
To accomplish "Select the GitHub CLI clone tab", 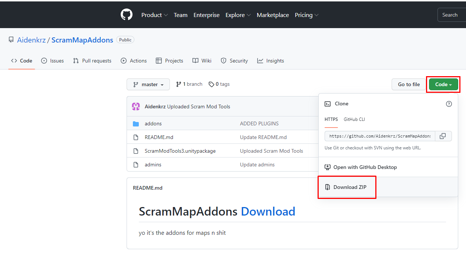I will 354,119.
